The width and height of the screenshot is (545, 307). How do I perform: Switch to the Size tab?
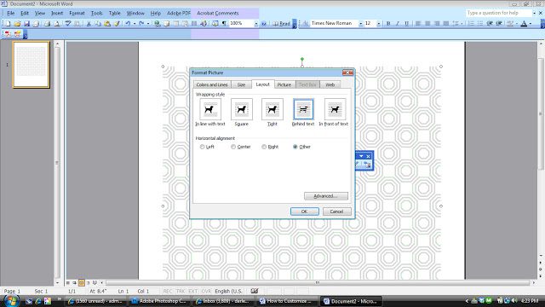point(241,84)
